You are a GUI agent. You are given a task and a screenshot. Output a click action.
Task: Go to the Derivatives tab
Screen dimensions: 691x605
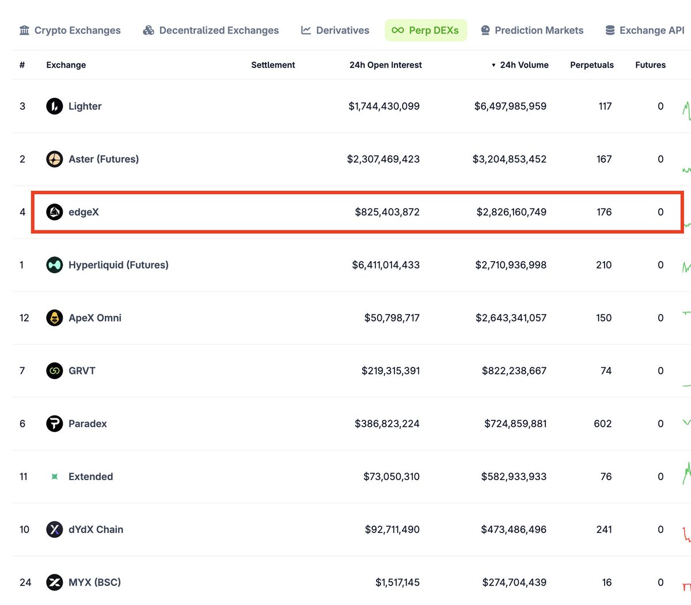tap(335, 31)
